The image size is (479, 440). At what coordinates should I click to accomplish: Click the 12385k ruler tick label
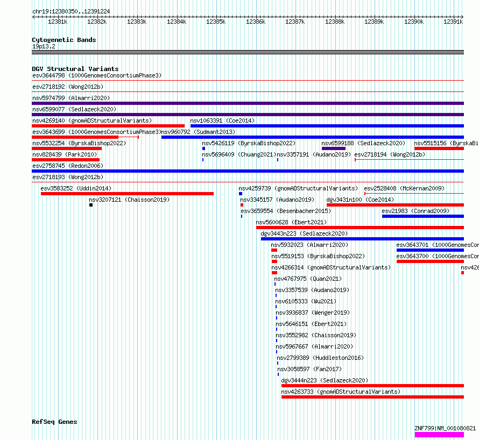(x=216, y=22)
